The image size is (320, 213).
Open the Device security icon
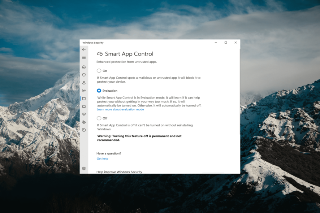84,107
